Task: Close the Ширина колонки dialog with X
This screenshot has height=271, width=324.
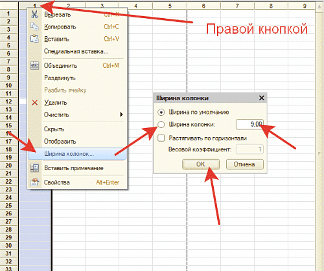Action: click(x=262, y=98)
